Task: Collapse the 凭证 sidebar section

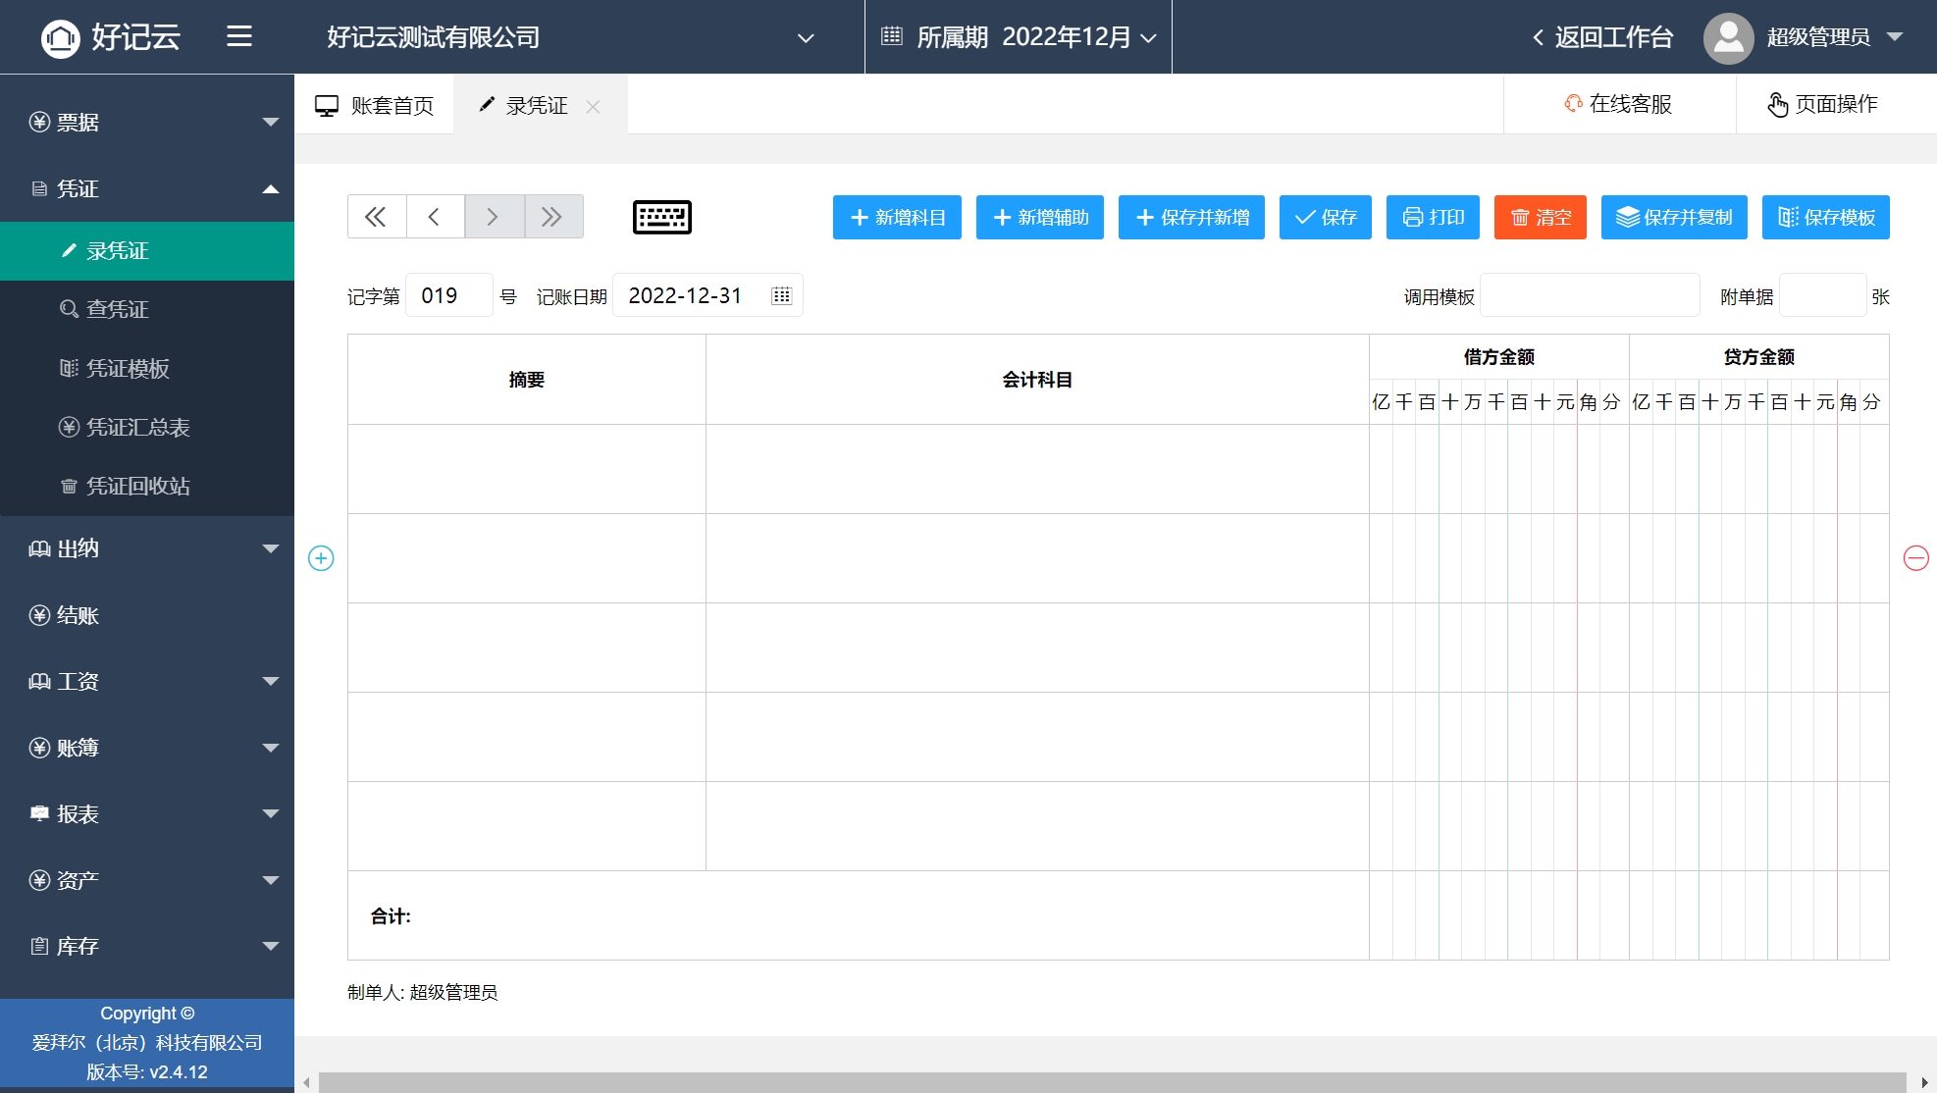Action: pyautogui.click(x=147, y=188)
